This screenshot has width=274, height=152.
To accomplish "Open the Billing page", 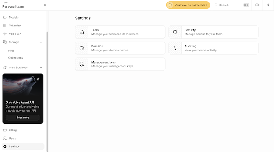I will [x=13, y=130].
